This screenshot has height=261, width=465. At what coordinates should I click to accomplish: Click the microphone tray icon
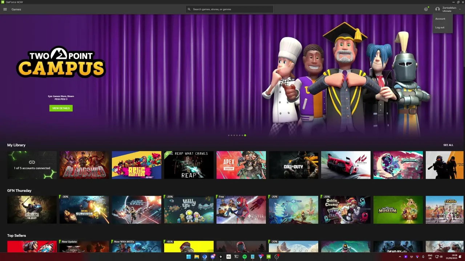[423, 257]
